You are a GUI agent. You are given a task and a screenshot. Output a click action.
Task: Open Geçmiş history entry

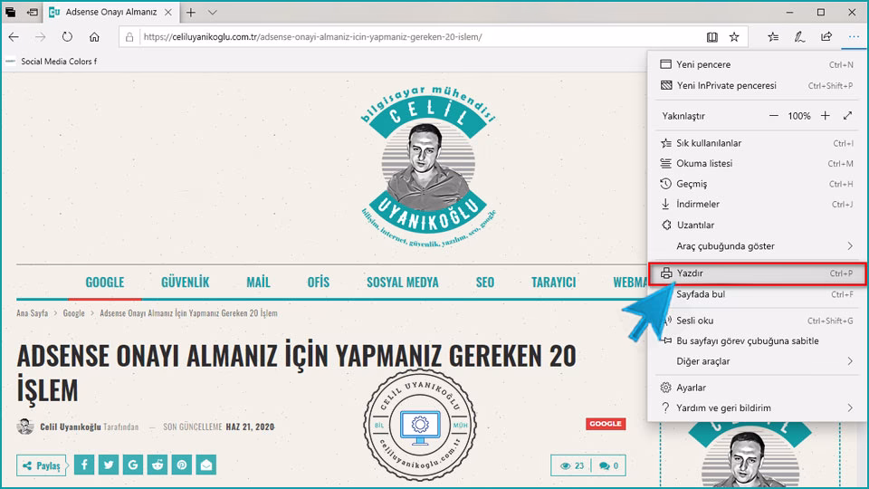coord(757,184)
